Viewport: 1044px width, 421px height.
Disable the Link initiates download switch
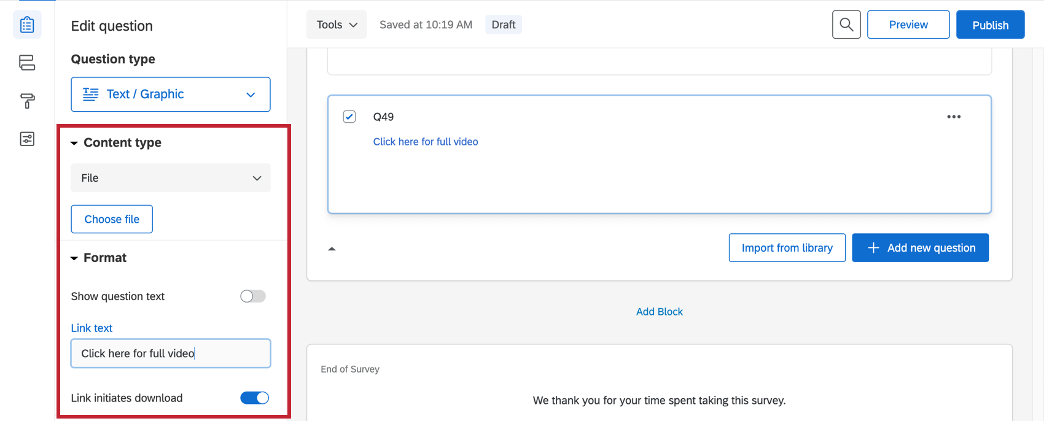coord(255,398)
